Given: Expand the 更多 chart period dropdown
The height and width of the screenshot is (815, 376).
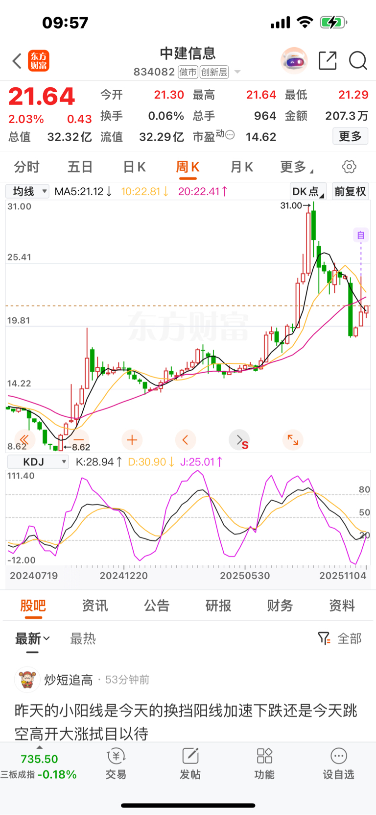Looking at the screenshot, I should click(297, 167).
